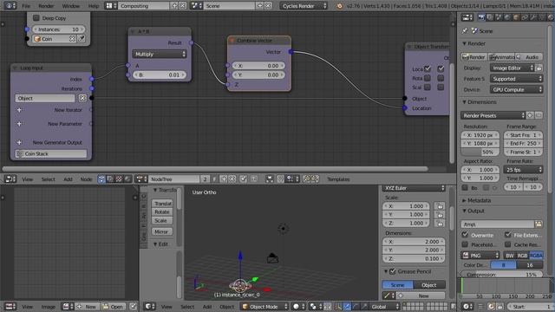555x312 pixels.
Task: Open the Constraints properties tab icon
Action: (x=525, y=17)
